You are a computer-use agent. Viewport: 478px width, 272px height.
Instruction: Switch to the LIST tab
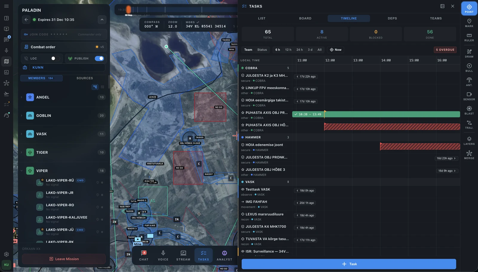coord(262,19)
